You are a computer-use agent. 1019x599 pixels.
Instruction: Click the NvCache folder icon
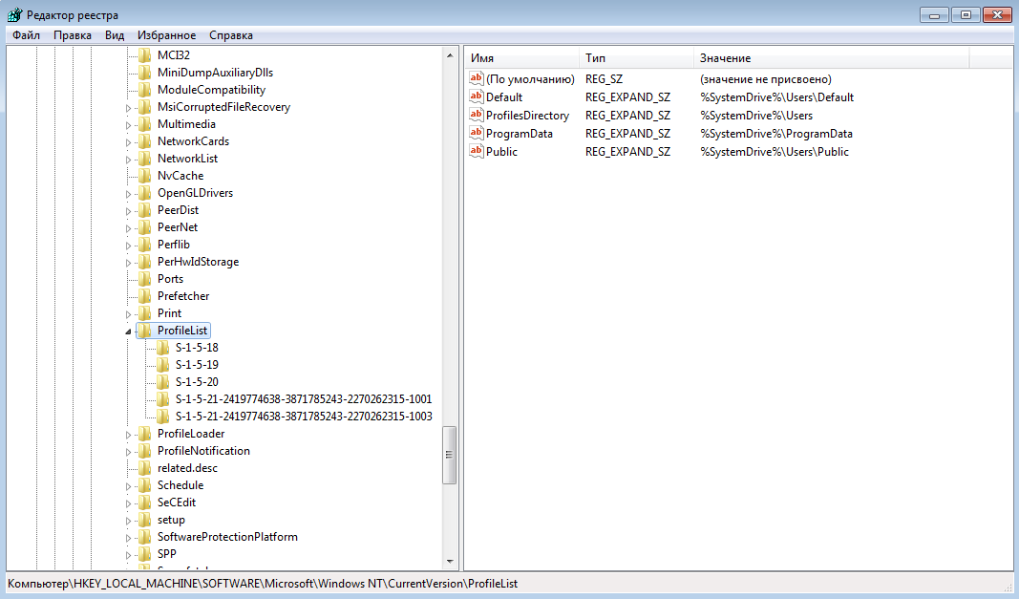[145, 176]
